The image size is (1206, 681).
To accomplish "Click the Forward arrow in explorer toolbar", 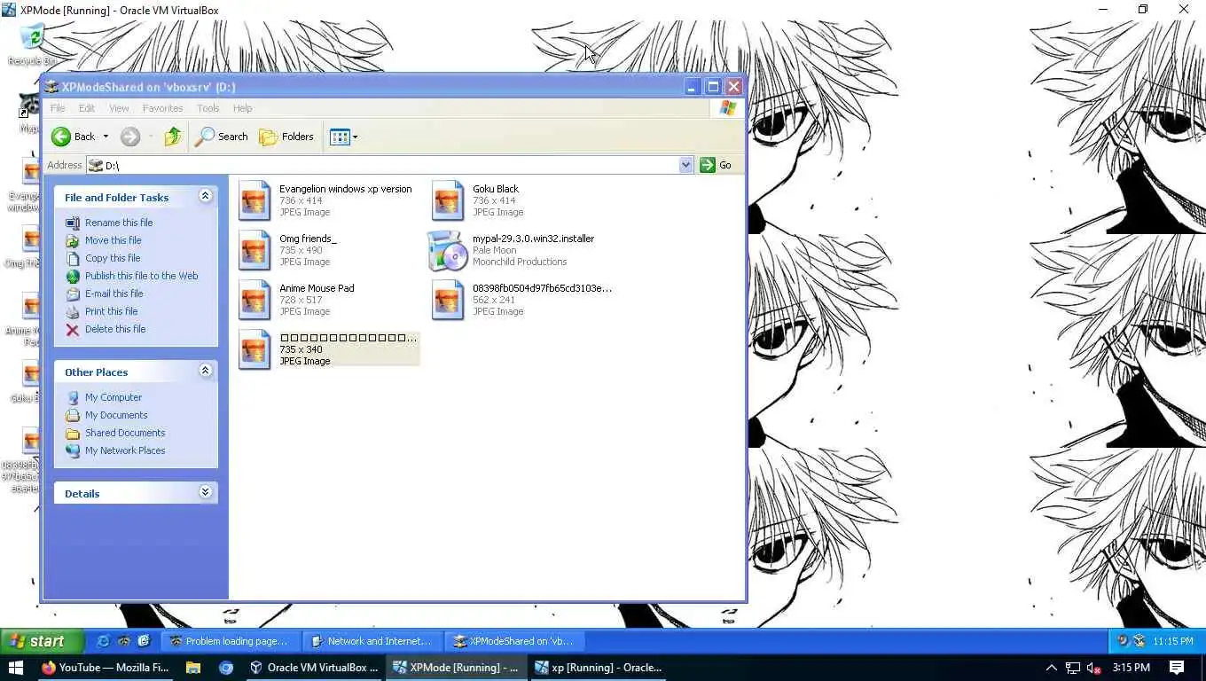I will click(130, 137).
